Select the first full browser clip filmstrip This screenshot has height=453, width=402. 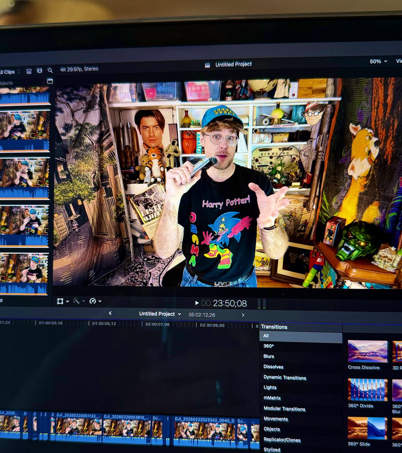(x=25, y=131)
